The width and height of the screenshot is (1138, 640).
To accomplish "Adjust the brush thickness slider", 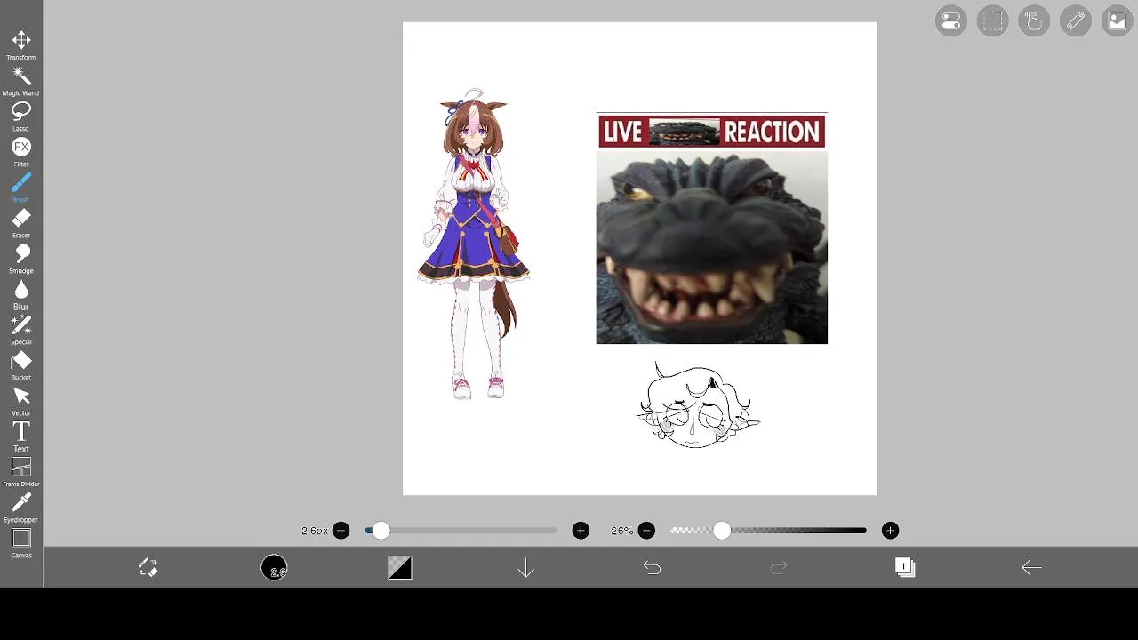I will point(461,531).
